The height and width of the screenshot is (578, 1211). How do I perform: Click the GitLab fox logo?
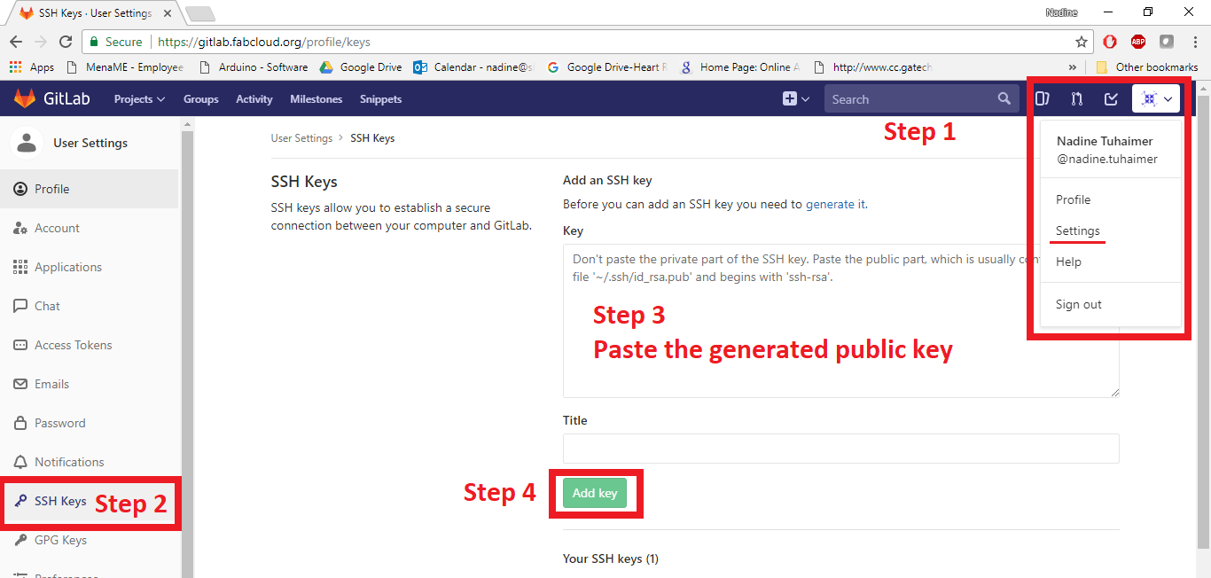[x=24, y=98]
